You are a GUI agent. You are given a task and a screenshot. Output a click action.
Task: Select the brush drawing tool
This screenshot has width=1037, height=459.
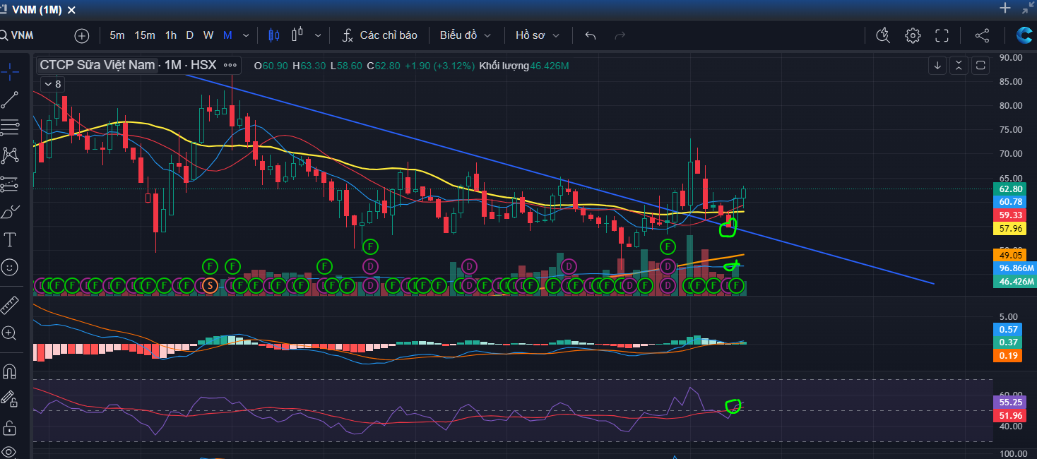pos(10,212)
